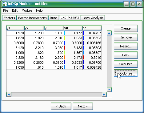Select y2 cell with value 0.2800

pyautogui.click(x=34, y=63)
